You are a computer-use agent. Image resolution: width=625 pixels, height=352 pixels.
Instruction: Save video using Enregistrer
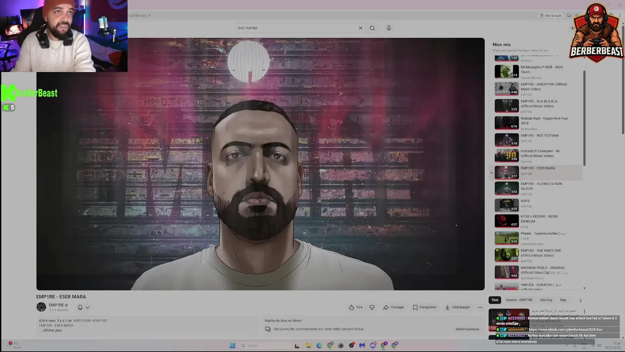click(424, 307)
